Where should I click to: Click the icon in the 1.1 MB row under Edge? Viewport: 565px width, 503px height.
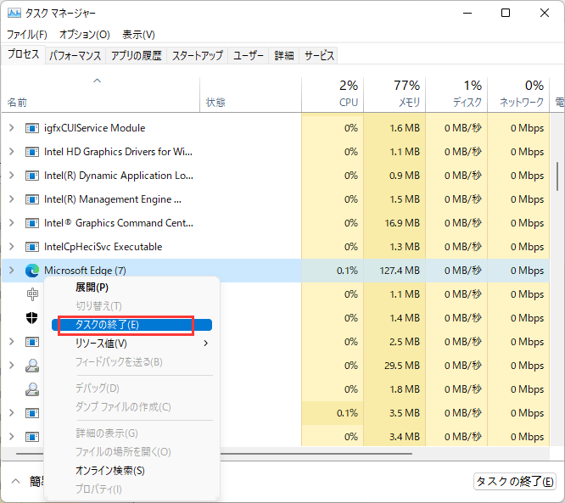coord(32,294)
